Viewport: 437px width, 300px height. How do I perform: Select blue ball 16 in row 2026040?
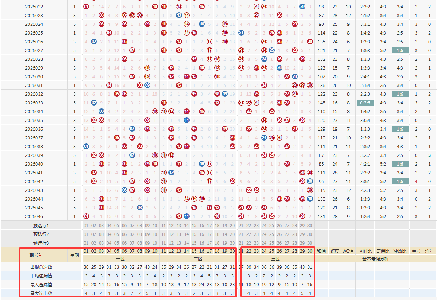coord(202,164)
